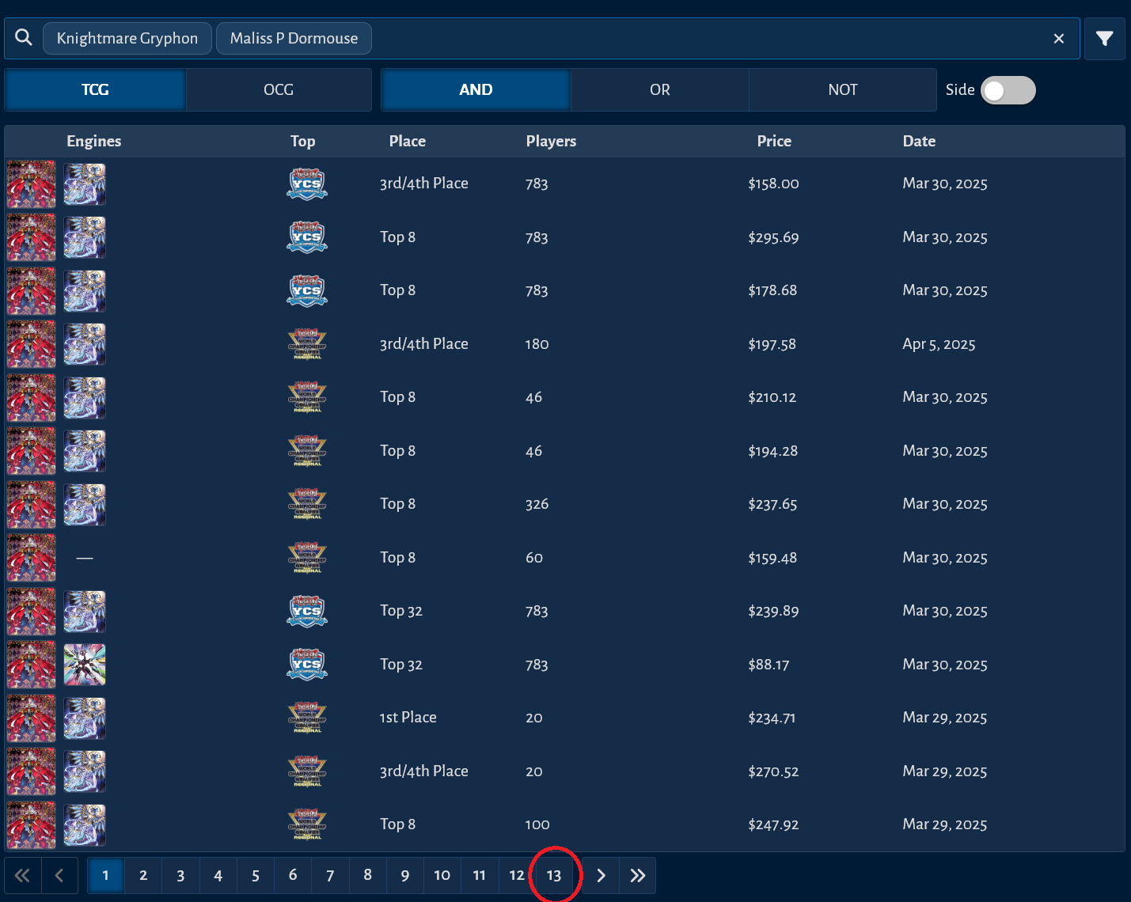Switch the search operator to NOT
Screen dimensions: 1131x902
point(843,89)
